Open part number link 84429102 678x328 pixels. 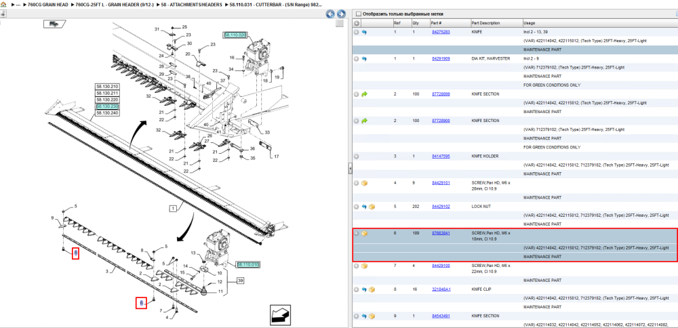[x=441, y=207]
